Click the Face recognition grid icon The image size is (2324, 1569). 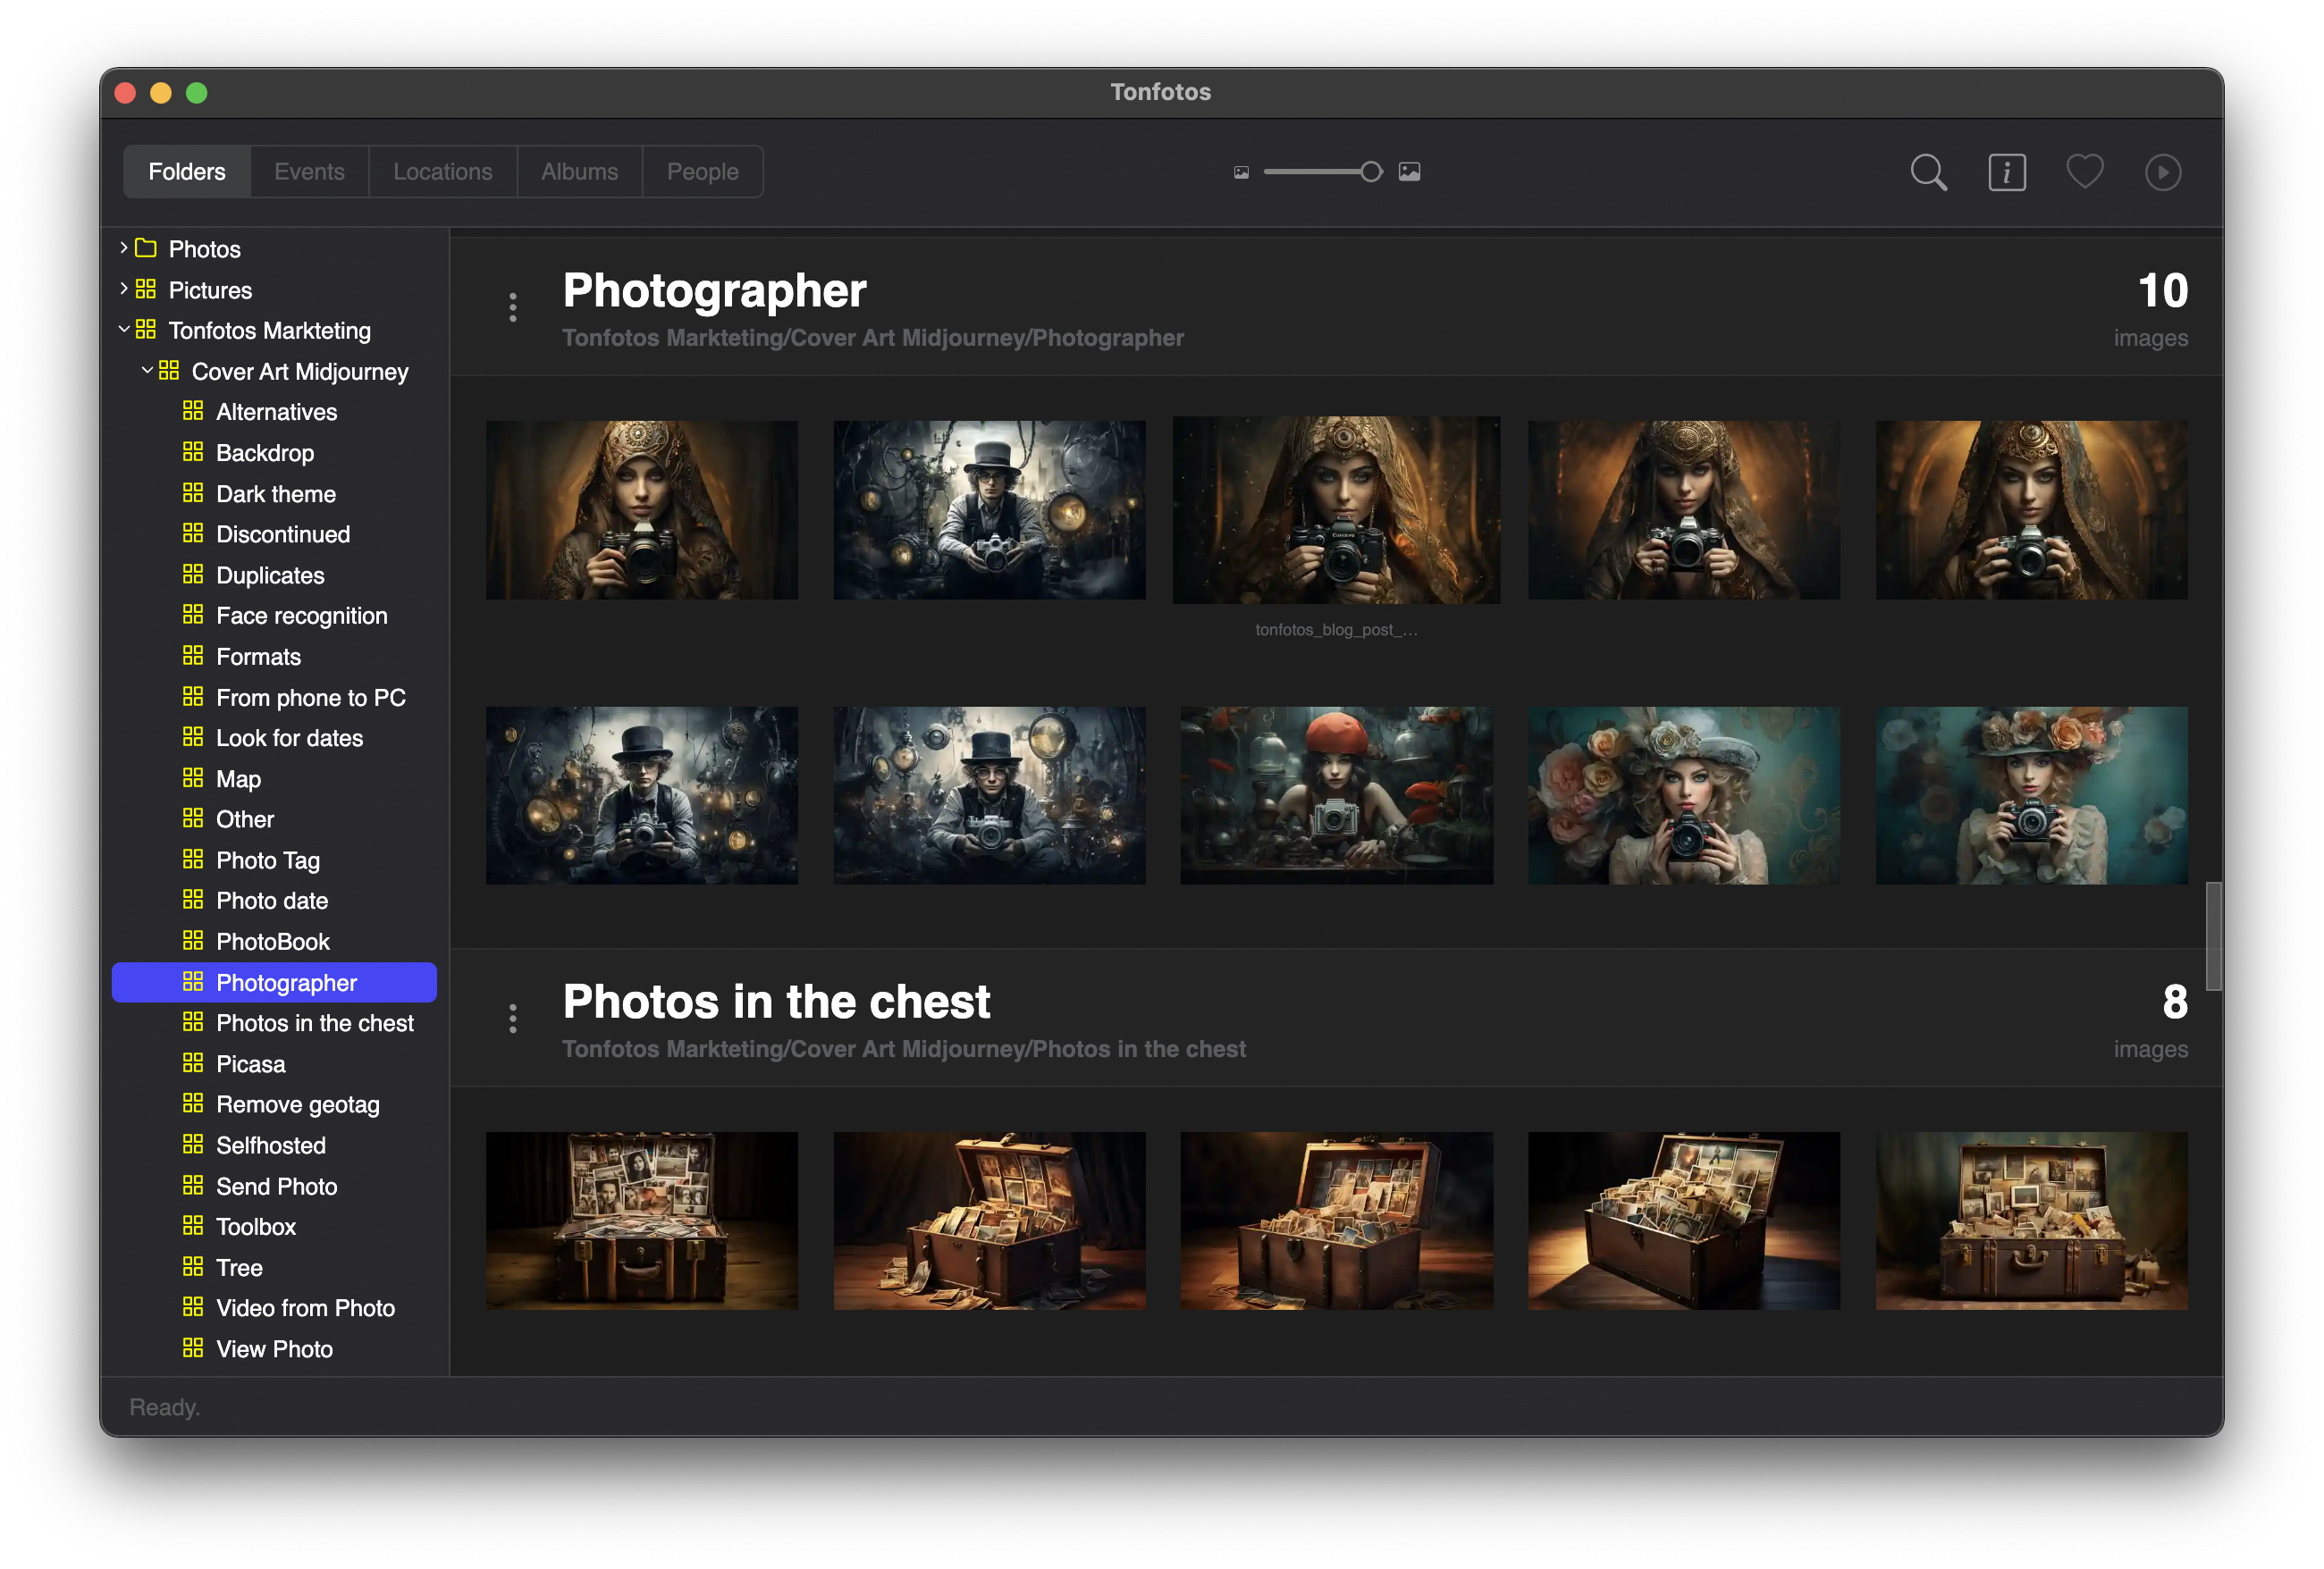(193, 615)
